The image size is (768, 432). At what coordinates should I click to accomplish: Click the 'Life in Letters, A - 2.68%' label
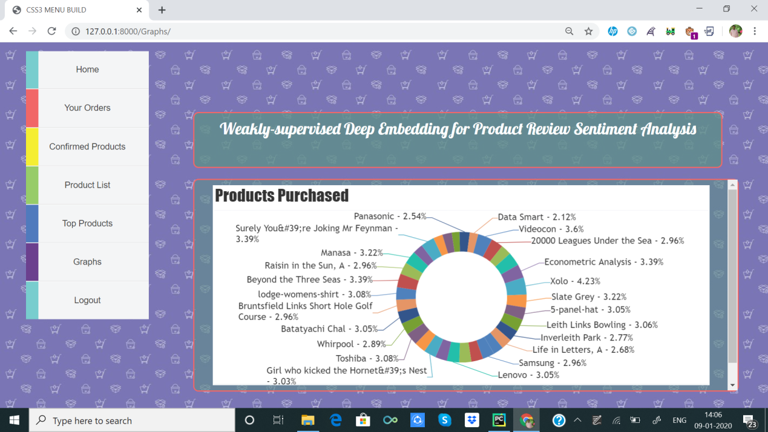[583, 350]
